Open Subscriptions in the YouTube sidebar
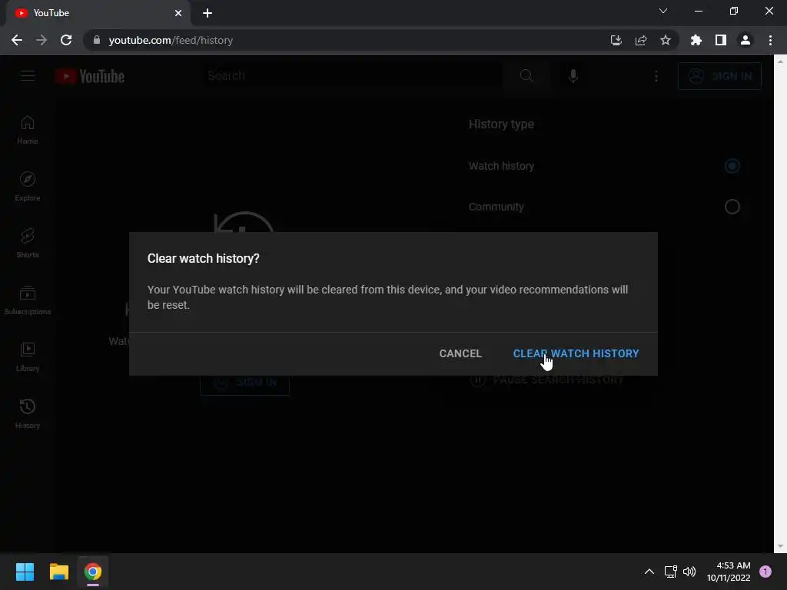 click(x=28, y=300)
